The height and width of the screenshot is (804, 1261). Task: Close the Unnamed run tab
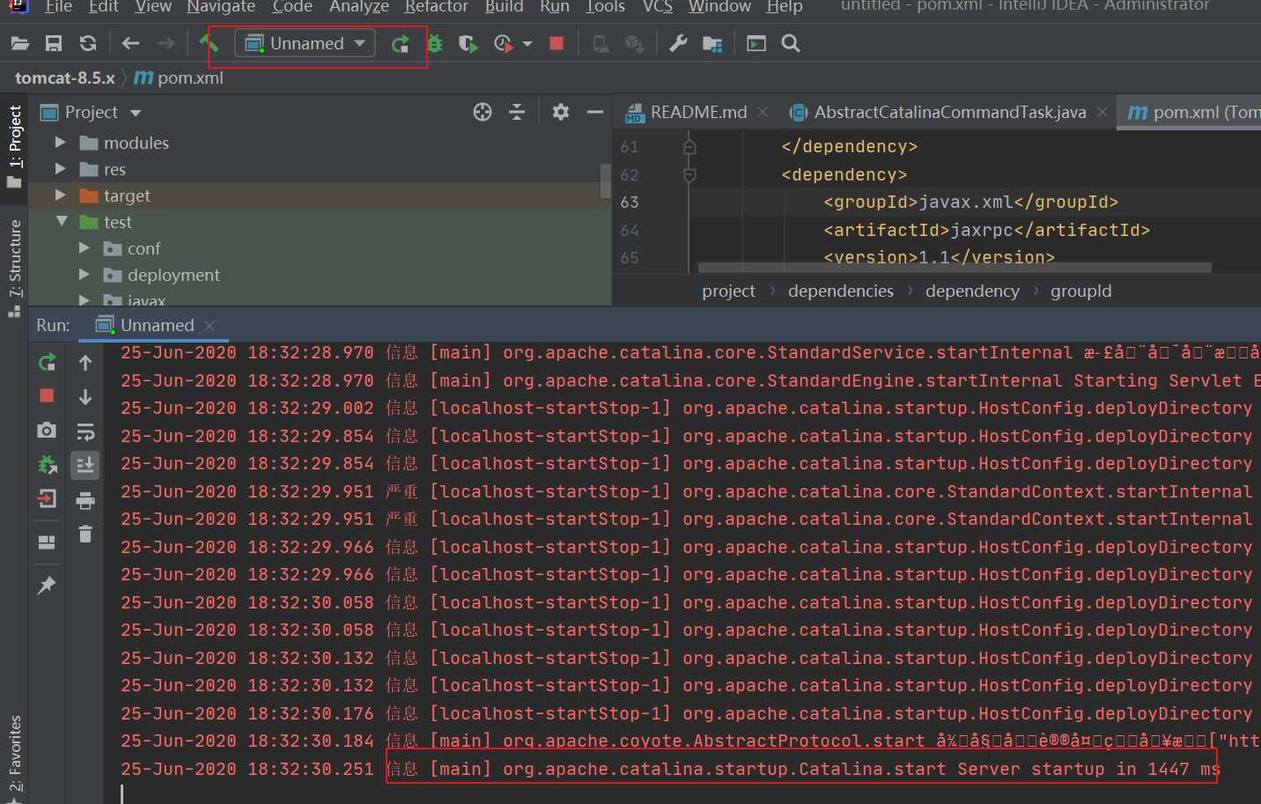210,326
